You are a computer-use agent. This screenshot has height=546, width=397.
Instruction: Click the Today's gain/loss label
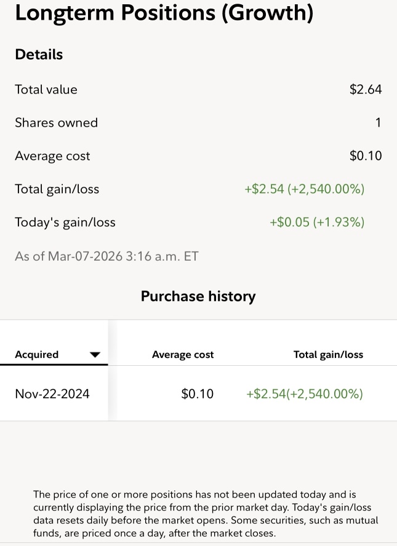(x=65, y=222)
